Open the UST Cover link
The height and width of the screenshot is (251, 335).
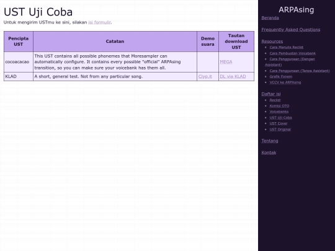click(x=279, y=123)
